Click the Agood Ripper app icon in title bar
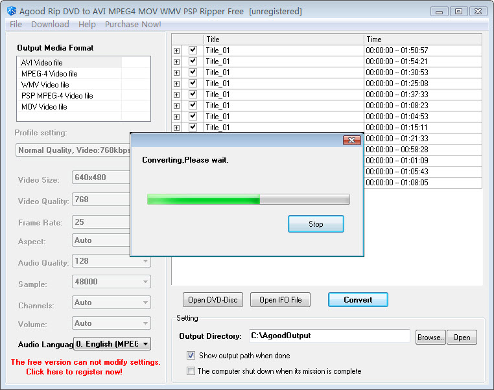494x390 pixels. pos(12,11)
